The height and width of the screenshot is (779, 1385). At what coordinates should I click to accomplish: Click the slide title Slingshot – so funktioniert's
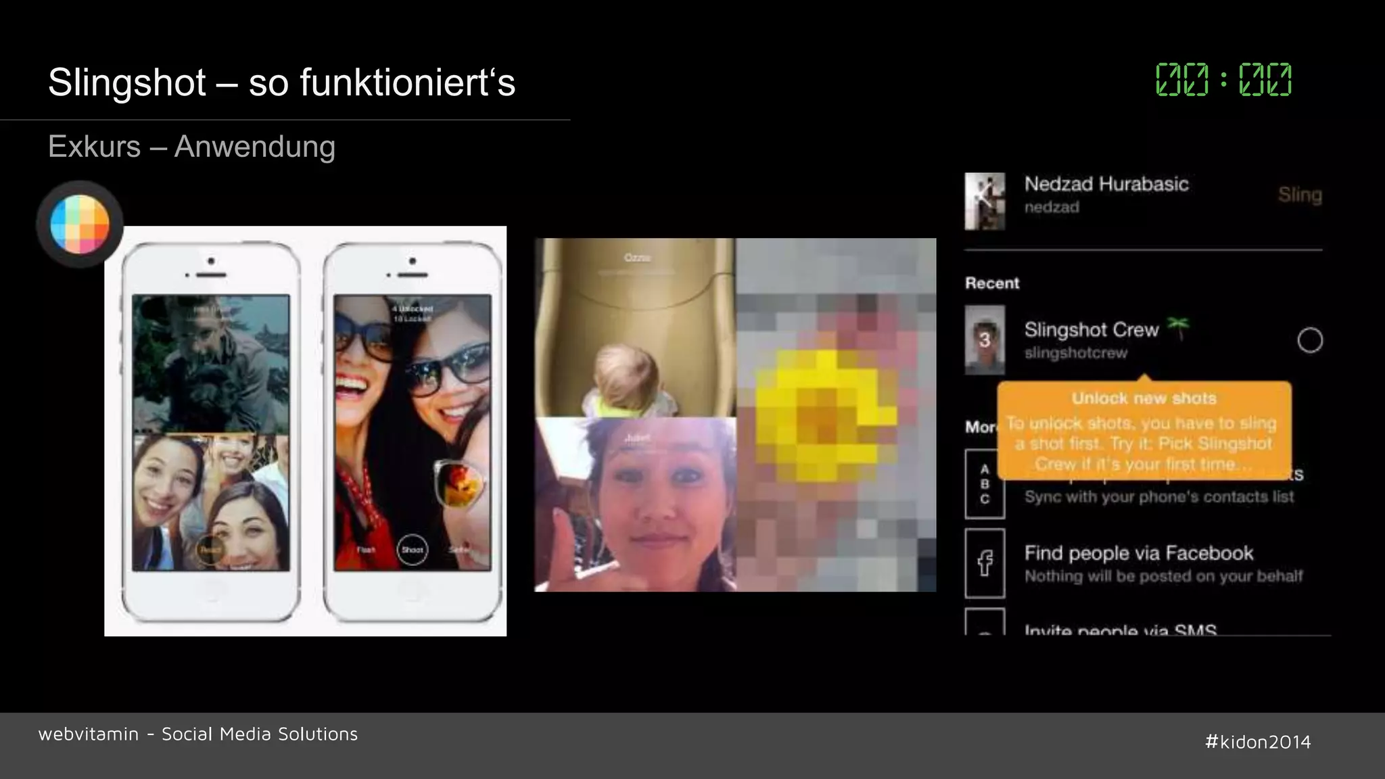pyautogui.click(x=281, y=82)
